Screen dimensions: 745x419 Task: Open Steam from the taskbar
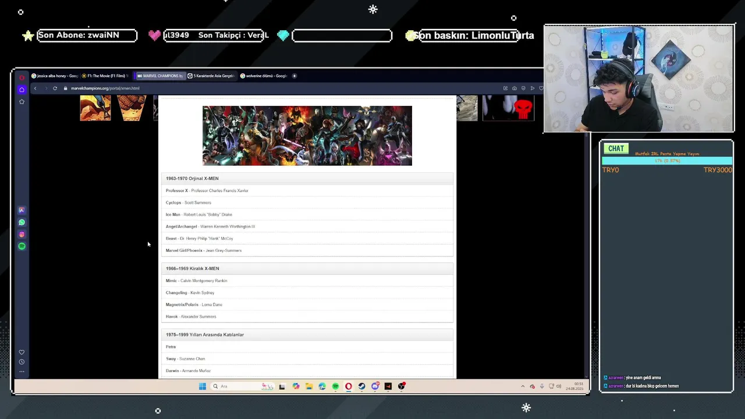click(x=361, y=386)
